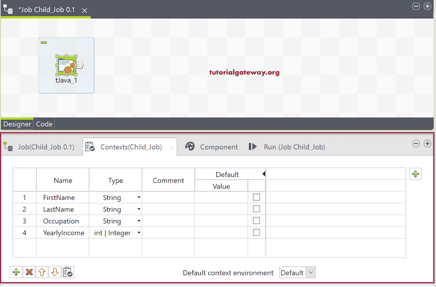Toggle the Default checkbox for Occupation
The height and width of the screenshot is (287, 436).
256,220
